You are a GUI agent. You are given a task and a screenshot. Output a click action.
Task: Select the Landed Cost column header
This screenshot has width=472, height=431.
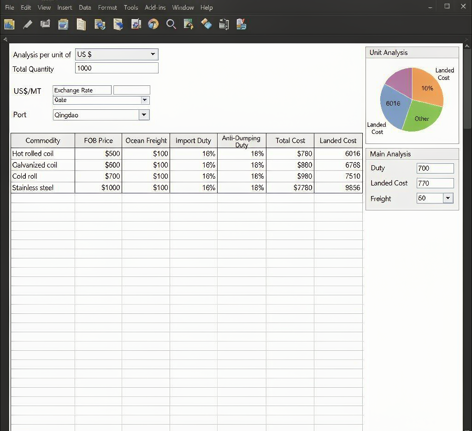pos(338,140)
